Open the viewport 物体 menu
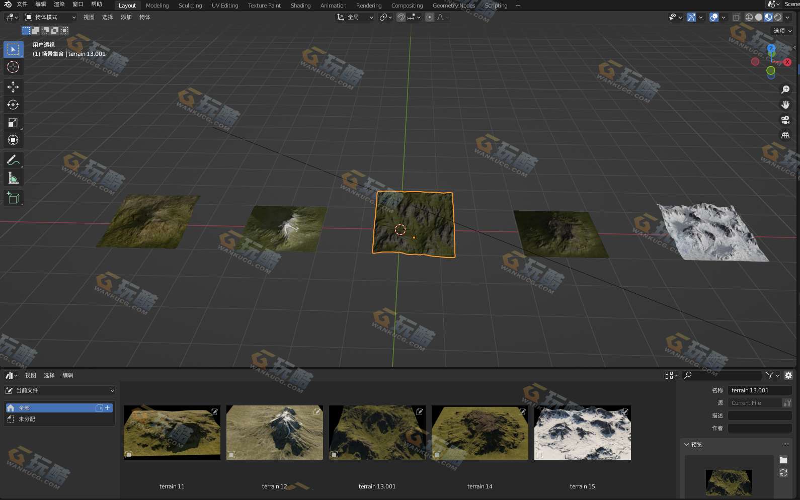Screen dimensions: 800x500 click(x=145, y=17)
